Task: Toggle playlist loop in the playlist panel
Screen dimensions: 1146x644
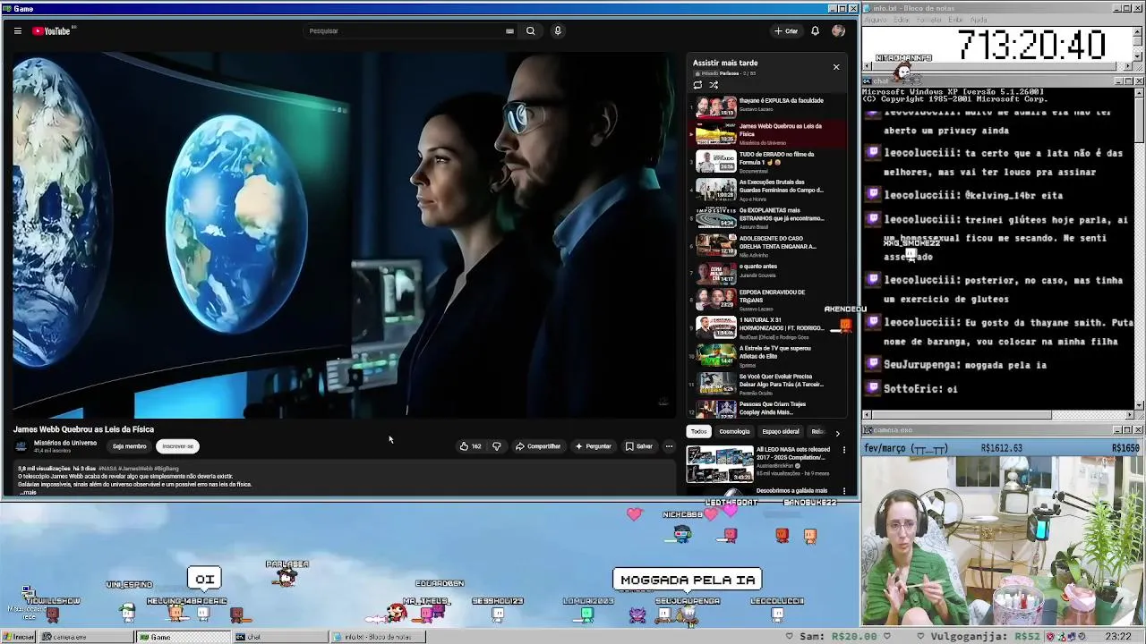Action: tap(697, 85)
